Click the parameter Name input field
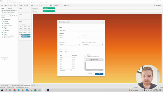Viewport: 163px width, 92px height. [81, 30]
